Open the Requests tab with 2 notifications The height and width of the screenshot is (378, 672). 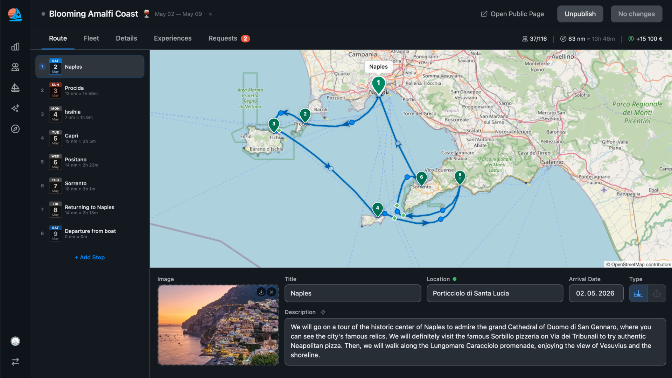point(223,38)
